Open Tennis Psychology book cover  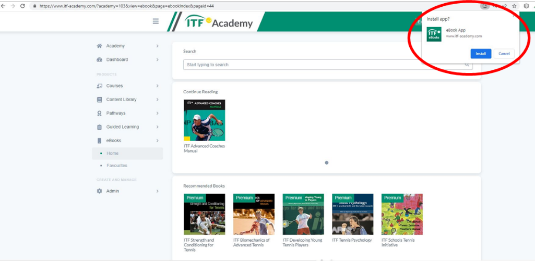(x=353, y=214)
